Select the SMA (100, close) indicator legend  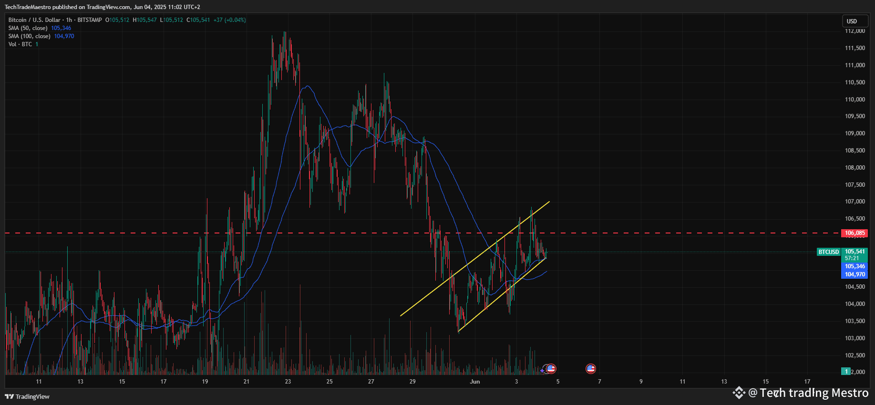[29, 36]
